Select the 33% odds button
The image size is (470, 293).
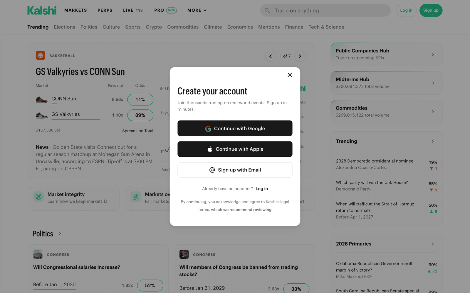(296, 289)
